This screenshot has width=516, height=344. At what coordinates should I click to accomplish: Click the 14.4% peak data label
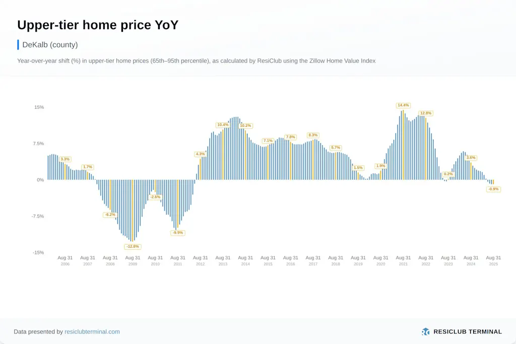[x=403, y=105]
